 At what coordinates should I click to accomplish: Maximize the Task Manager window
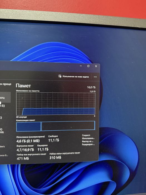click(88, 66)
